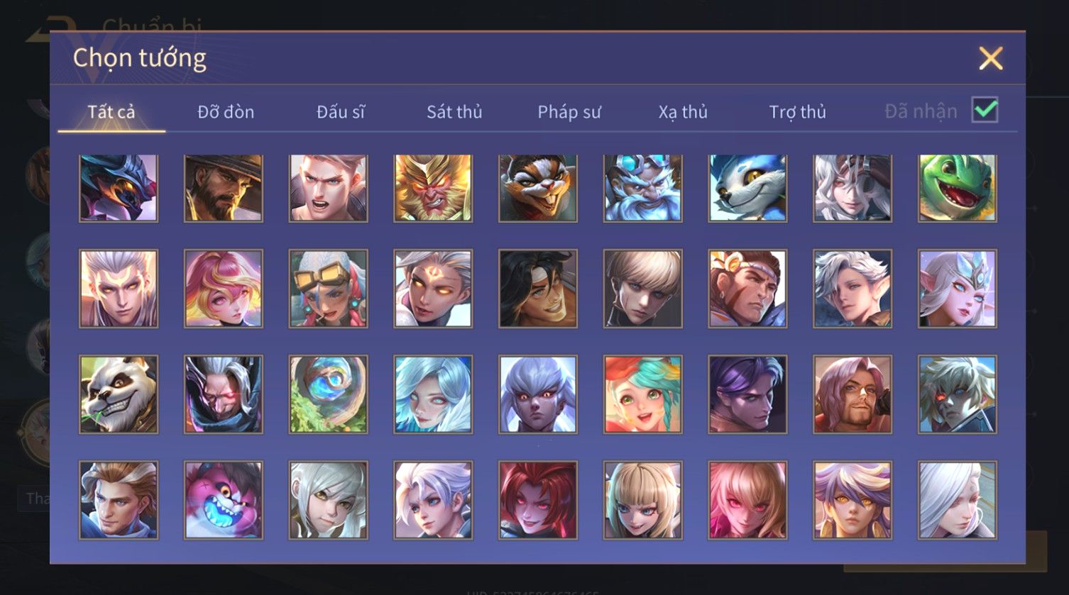
Task: Choose the raccoon hero portrait
Action: tap(538, 188)
